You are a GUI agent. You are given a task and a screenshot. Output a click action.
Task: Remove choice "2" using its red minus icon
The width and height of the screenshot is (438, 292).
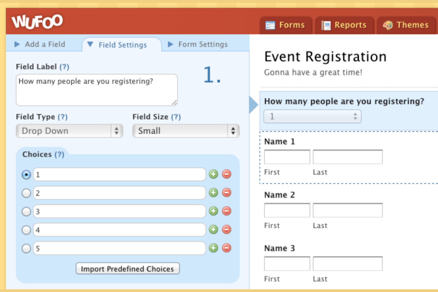coord(226,193)
